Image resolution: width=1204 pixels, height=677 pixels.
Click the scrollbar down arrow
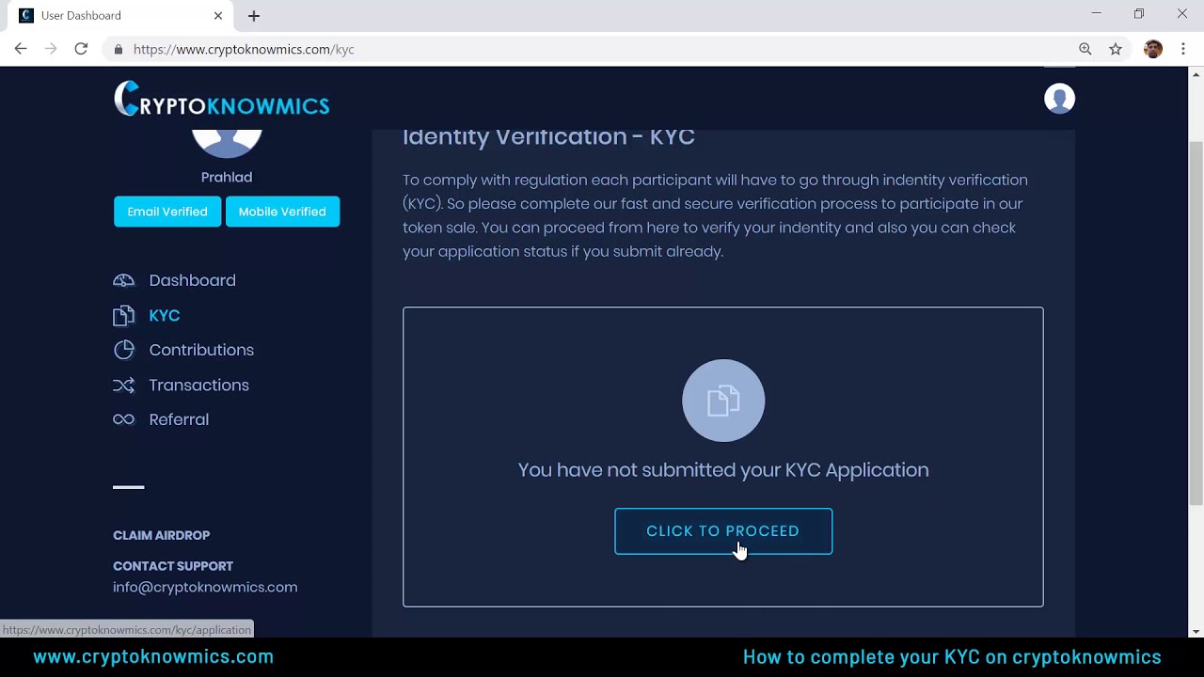[x=1196, y=631]
